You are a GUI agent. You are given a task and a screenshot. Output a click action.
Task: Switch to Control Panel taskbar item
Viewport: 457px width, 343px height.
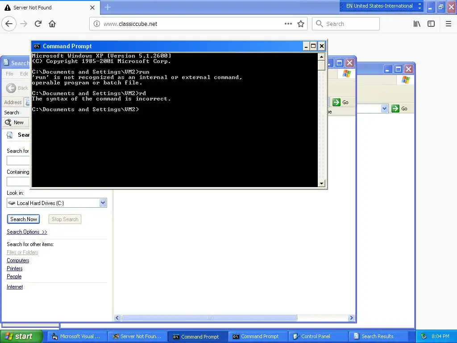pyautogui.click(x=318, y=337)
